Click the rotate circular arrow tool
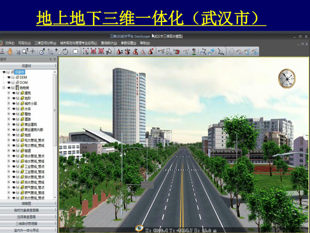This screenshot has height=233, width=310. tap(65, 52)
